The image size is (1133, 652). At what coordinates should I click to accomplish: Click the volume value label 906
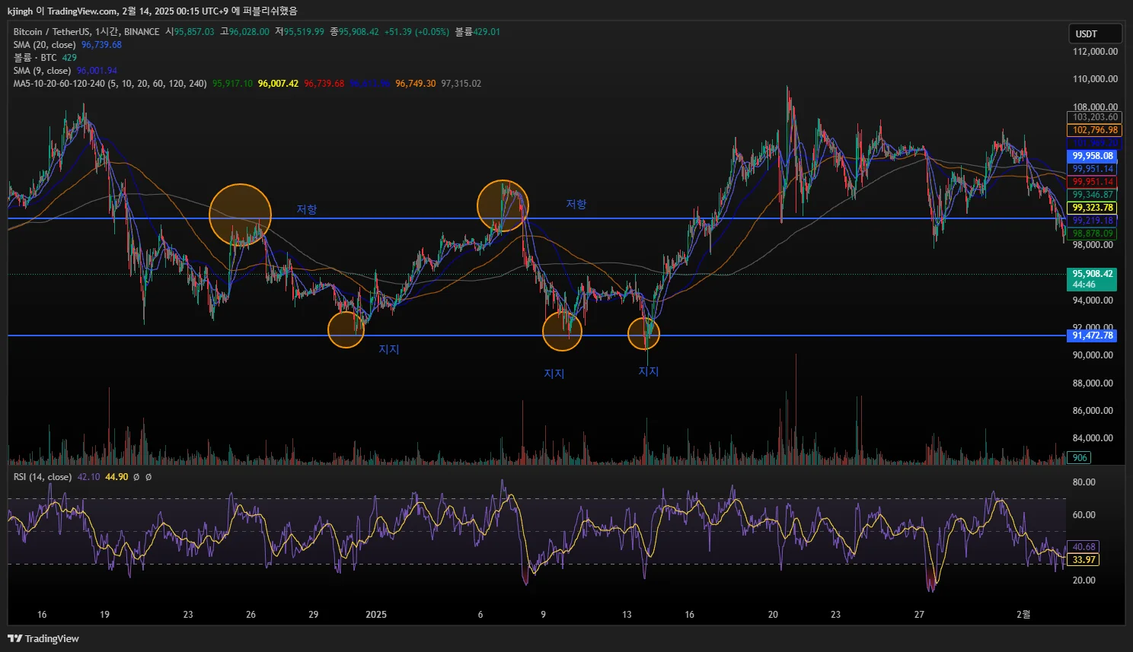(1080, 458)
